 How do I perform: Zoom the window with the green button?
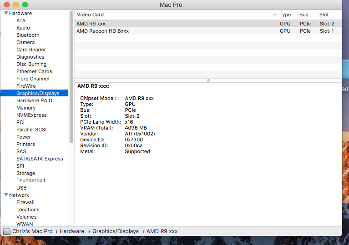[x=25, y=5]
